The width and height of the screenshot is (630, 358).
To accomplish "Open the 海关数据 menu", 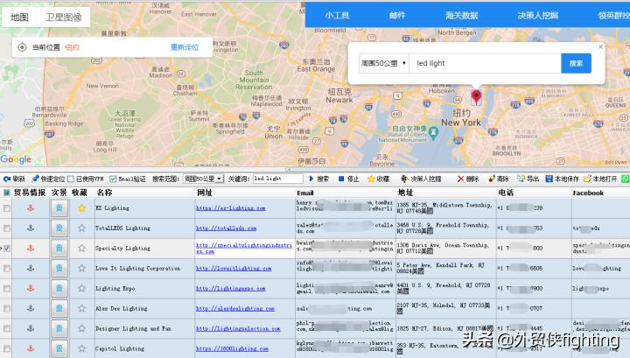I will [x=462, y=15].
